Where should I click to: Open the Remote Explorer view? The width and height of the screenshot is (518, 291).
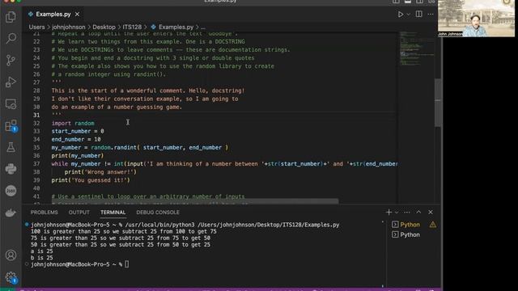pyautogui.click(x=11, y=104)
